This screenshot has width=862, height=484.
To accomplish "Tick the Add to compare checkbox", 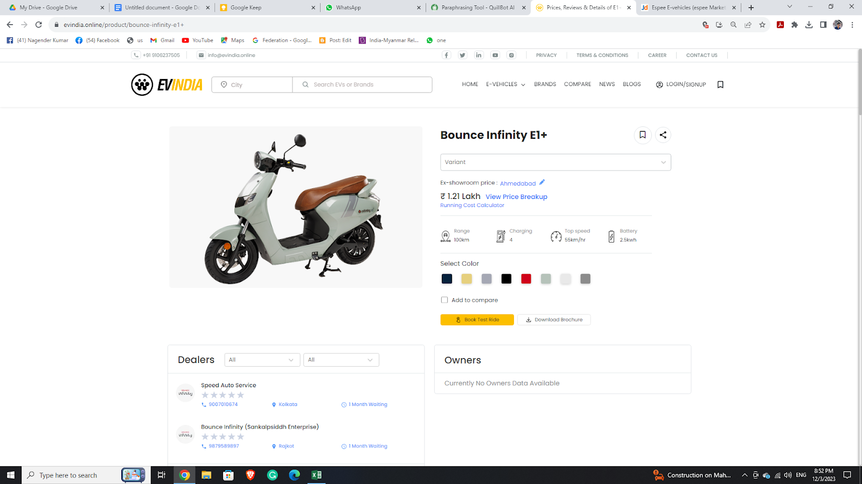I will (444, 300).
